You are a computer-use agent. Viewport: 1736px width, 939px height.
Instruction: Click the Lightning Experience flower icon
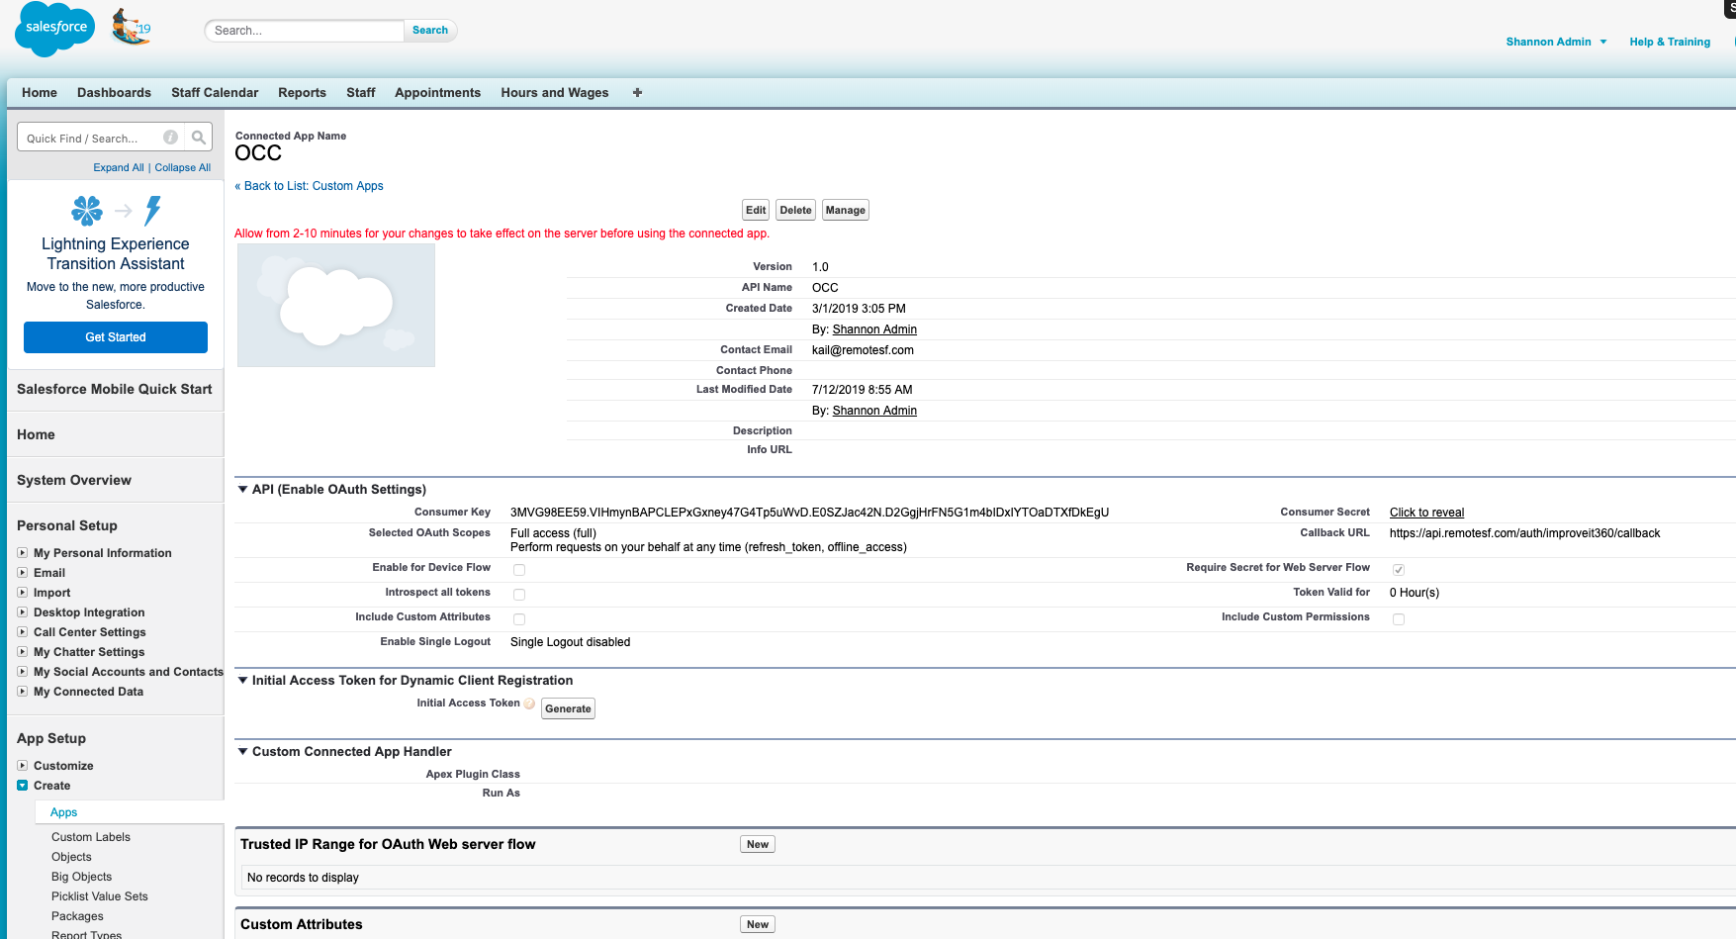87,210
